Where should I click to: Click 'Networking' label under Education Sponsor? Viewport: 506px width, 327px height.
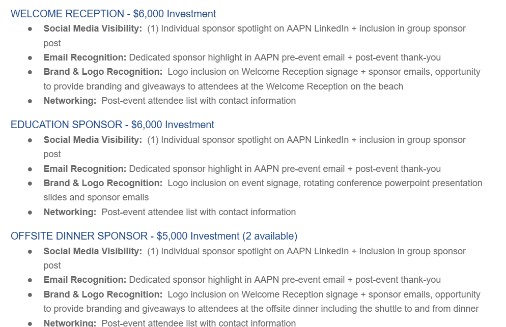70,212
